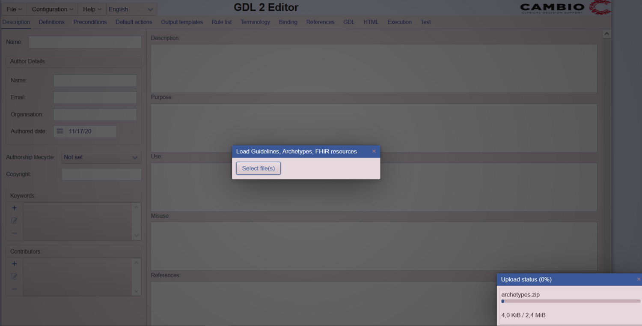
Task: Open the File menu
Action: [x=14, y=9]
